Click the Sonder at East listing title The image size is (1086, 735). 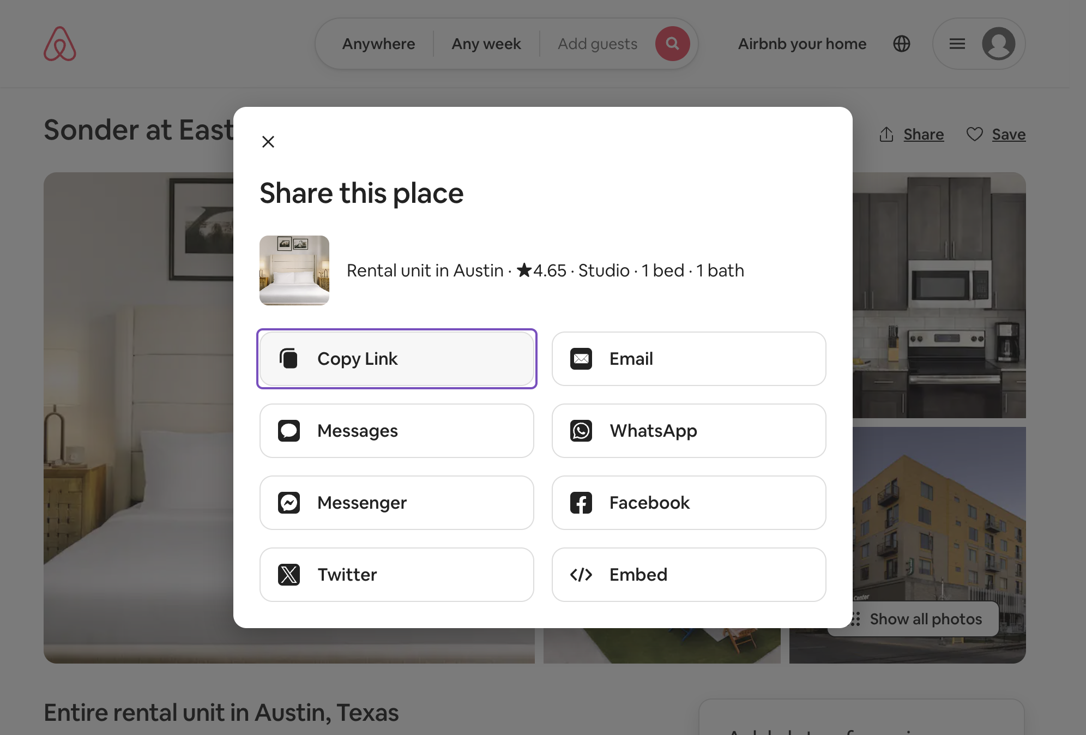[138, 130]
